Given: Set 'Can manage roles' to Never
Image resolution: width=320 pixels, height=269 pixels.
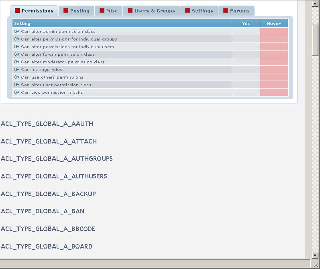Looking at the screenshot, I should point(274,69).
